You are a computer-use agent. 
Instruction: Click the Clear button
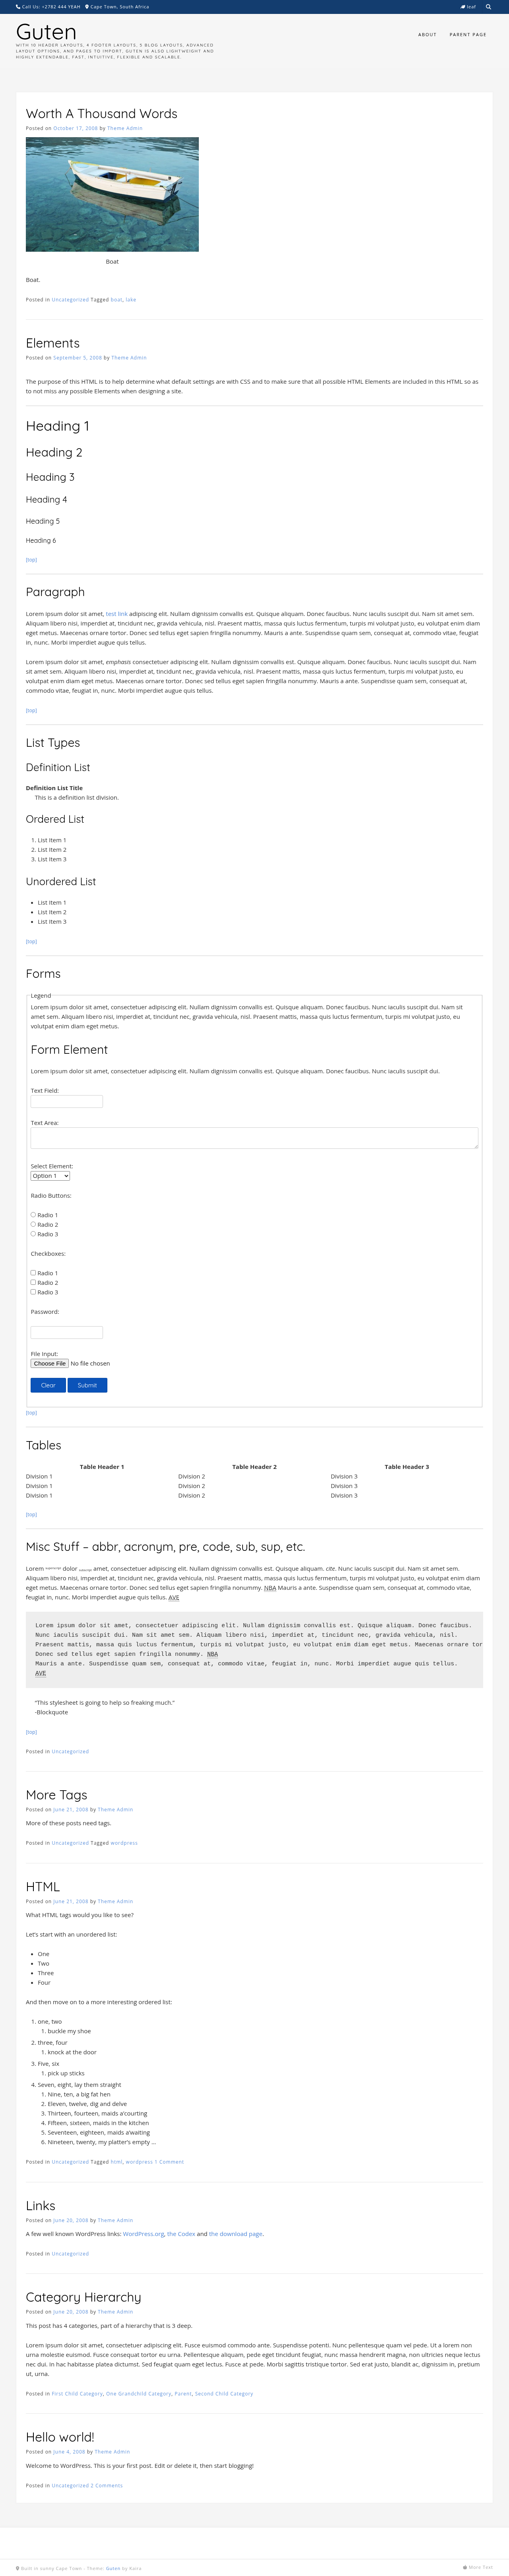(48, 1385)
